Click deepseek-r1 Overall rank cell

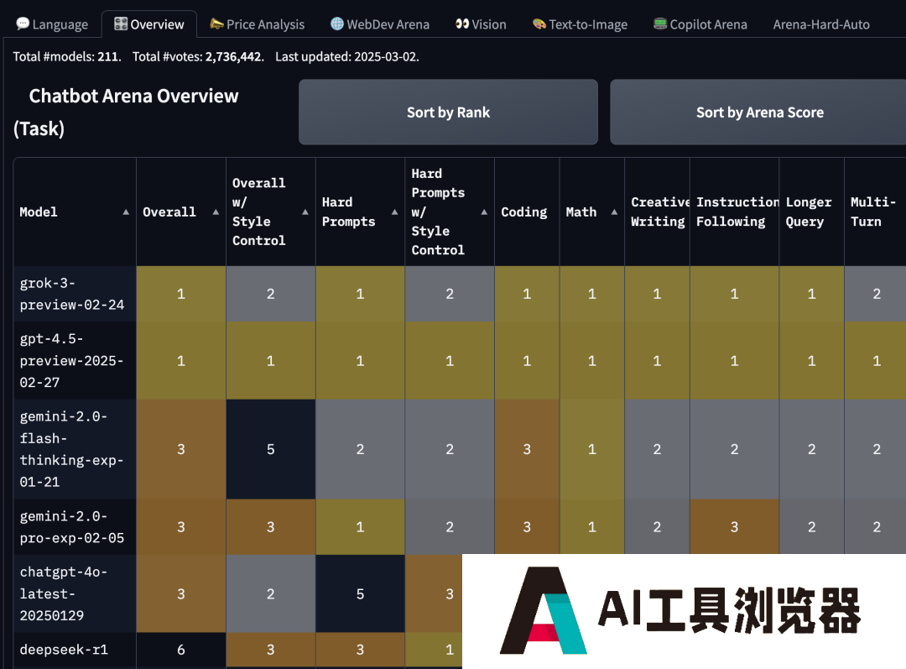click(181, 650)
